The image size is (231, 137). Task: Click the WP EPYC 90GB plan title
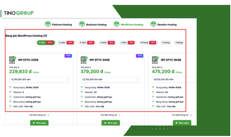pyautogui.click(x=171, y=60)
